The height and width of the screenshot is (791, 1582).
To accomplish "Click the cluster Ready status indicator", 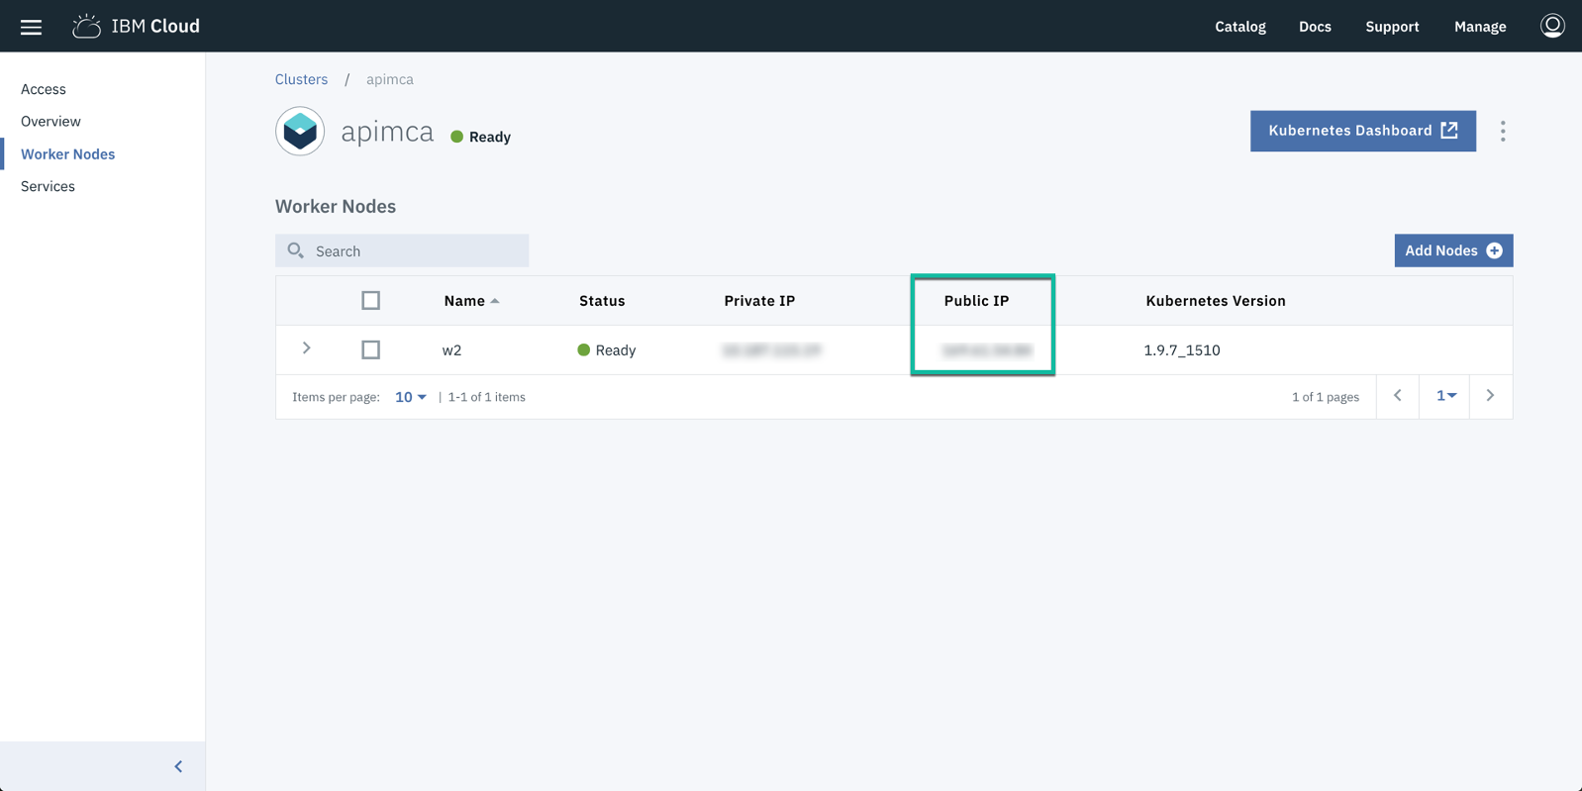I will [481, 137].
